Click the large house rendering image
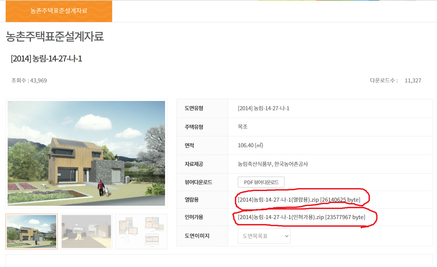Viewport: 437px width, 267px height. (x=86, y=153)
